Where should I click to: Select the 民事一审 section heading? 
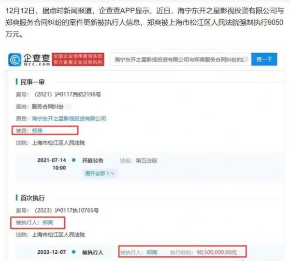pyautogui.click(x=32, y=82)
